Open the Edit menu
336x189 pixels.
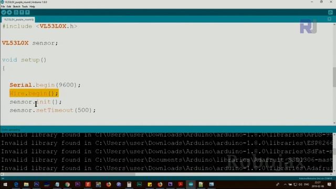coord(9,7)
